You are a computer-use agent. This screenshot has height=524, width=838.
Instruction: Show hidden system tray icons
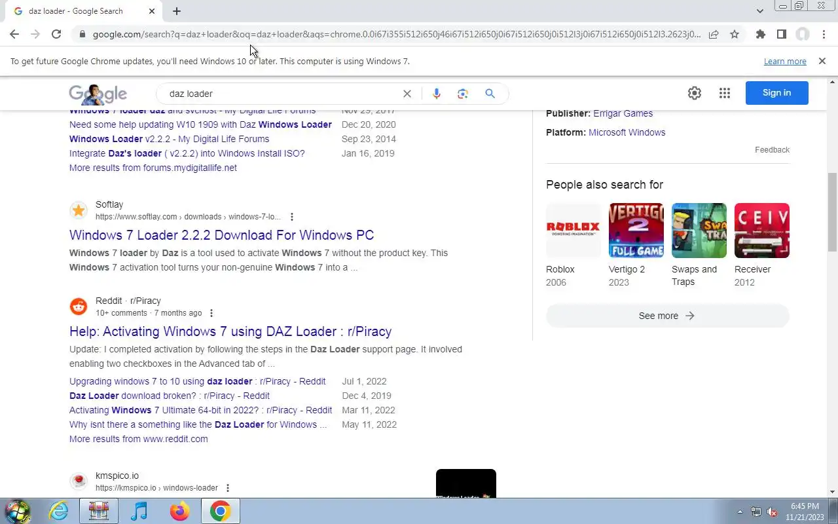point(740,512)
